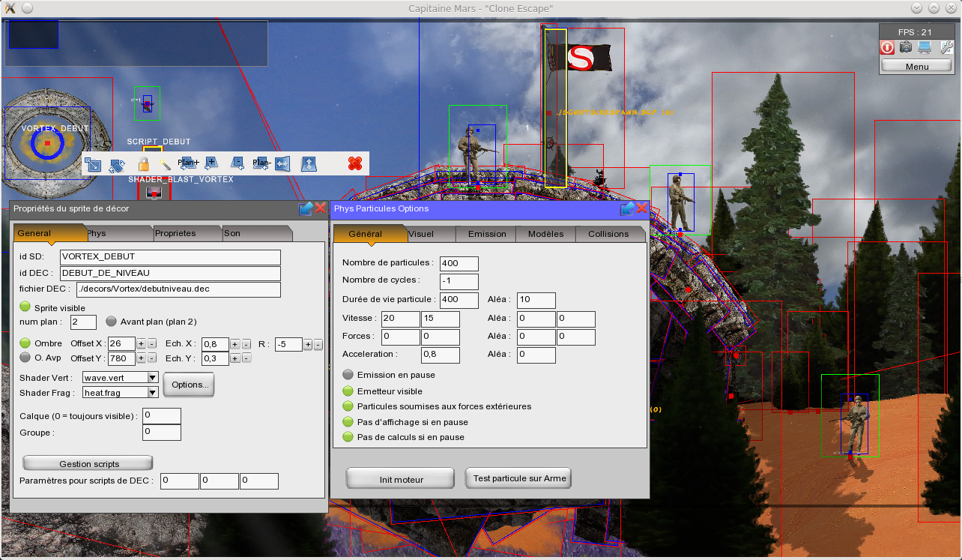Screen dimensions: 962x560
Task: Toggle the 'Sprite visible' option
Action: point(23,307)
